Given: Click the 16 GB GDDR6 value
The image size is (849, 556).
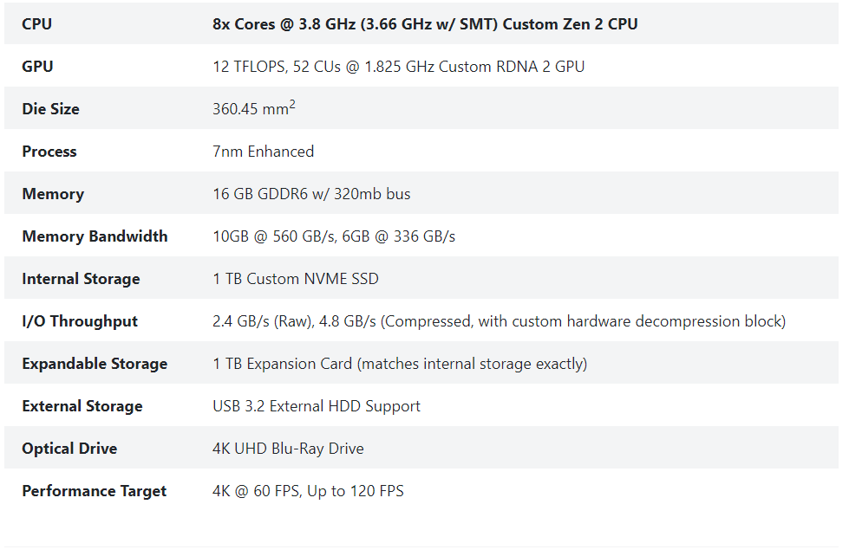Looking at the screenshot, I should 311,194.
